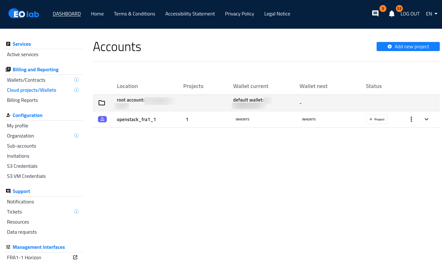Screen dimensions: 442x269
Task: Expand the openstack_fra1_1 row chevron
Action: 427,119
